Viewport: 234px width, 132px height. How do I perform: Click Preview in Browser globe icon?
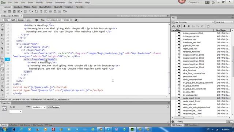[37, 20]
